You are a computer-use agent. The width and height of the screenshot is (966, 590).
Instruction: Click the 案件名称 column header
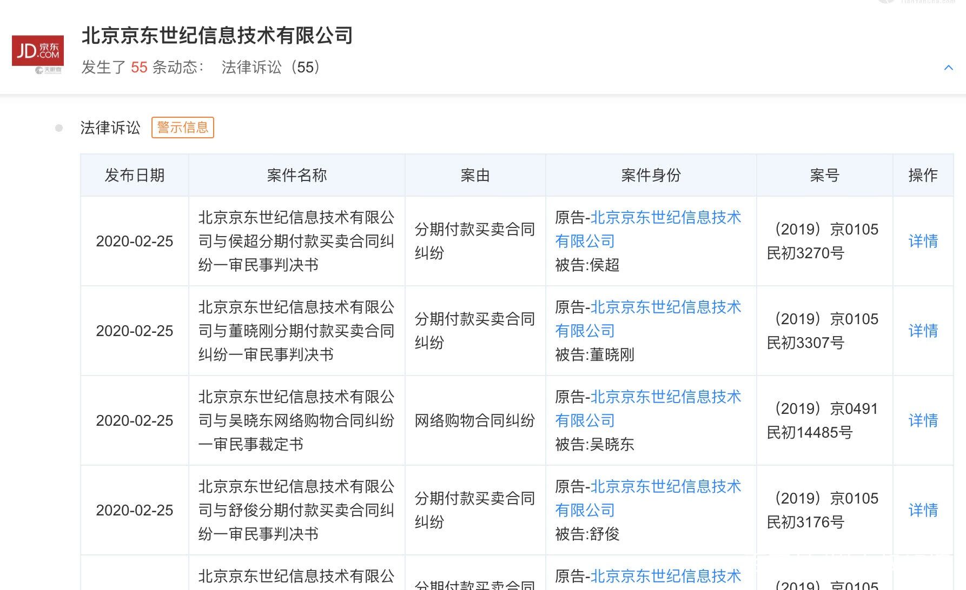point(297,175)
